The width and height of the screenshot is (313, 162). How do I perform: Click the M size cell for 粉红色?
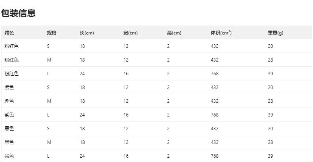click(x=49, y=60)
